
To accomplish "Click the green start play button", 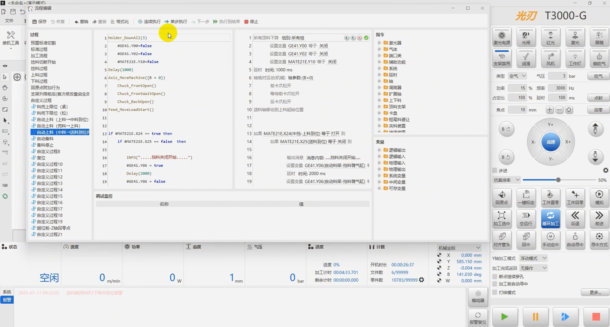I will (x=505, y=317).
